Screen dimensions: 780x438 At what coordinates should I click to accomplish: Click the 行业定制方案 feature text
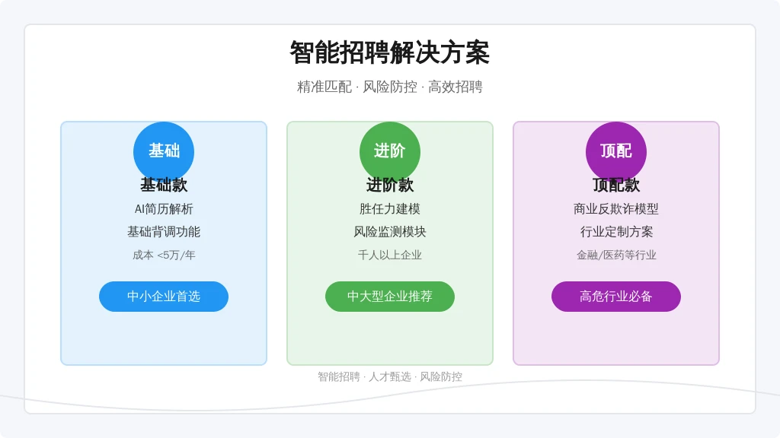[615, 232]
